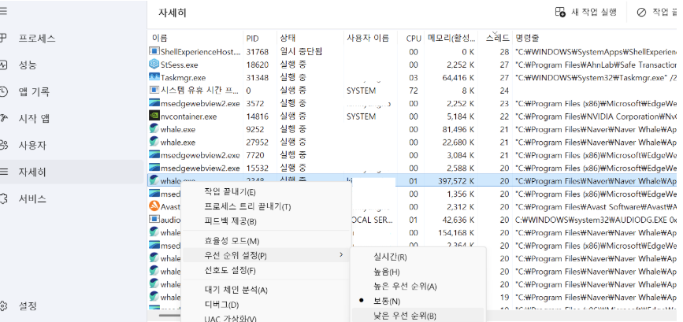
Task: Select UAC 가상화(V) menu entry
Action: coord(230,319)
